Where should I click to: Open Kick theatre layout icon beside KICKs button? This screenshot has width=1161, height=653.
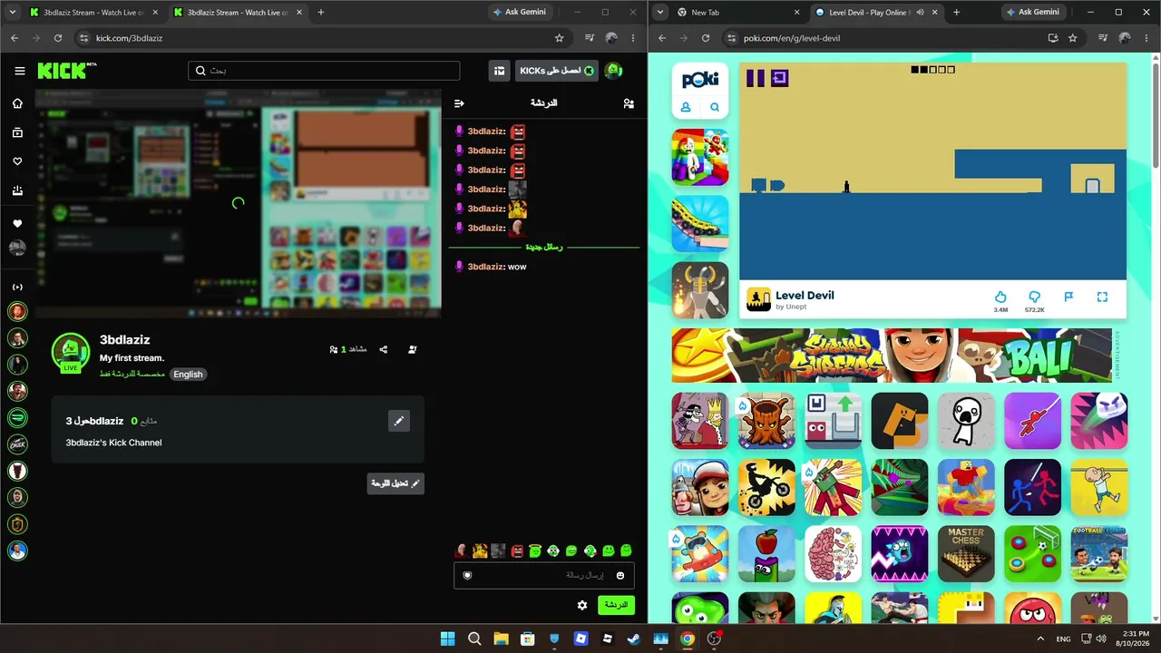(x=499, y=71)
